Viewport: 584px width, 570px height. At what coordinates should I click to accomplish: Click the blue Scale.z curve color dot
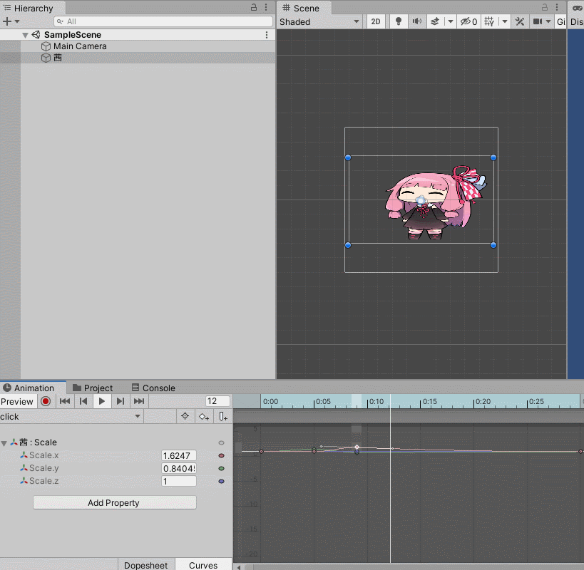pyautogui.click(x=221, y=481)
